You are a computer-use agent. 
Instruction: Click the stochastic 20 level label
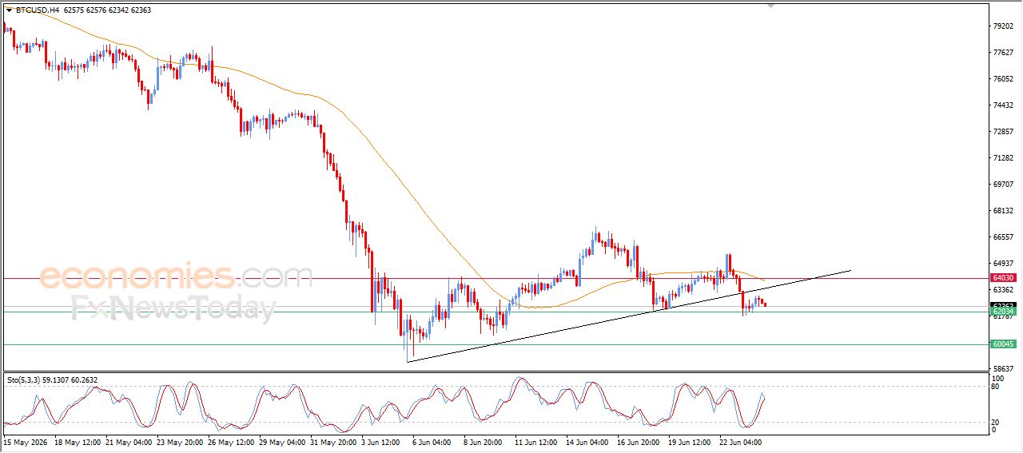pyautogui.click(x=996, y=422)
